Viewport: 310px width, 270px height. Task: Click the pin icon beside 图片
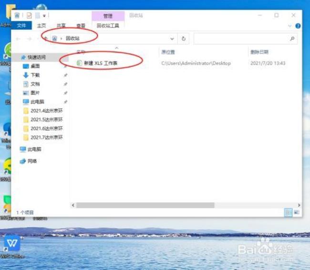tap(65, 93)
